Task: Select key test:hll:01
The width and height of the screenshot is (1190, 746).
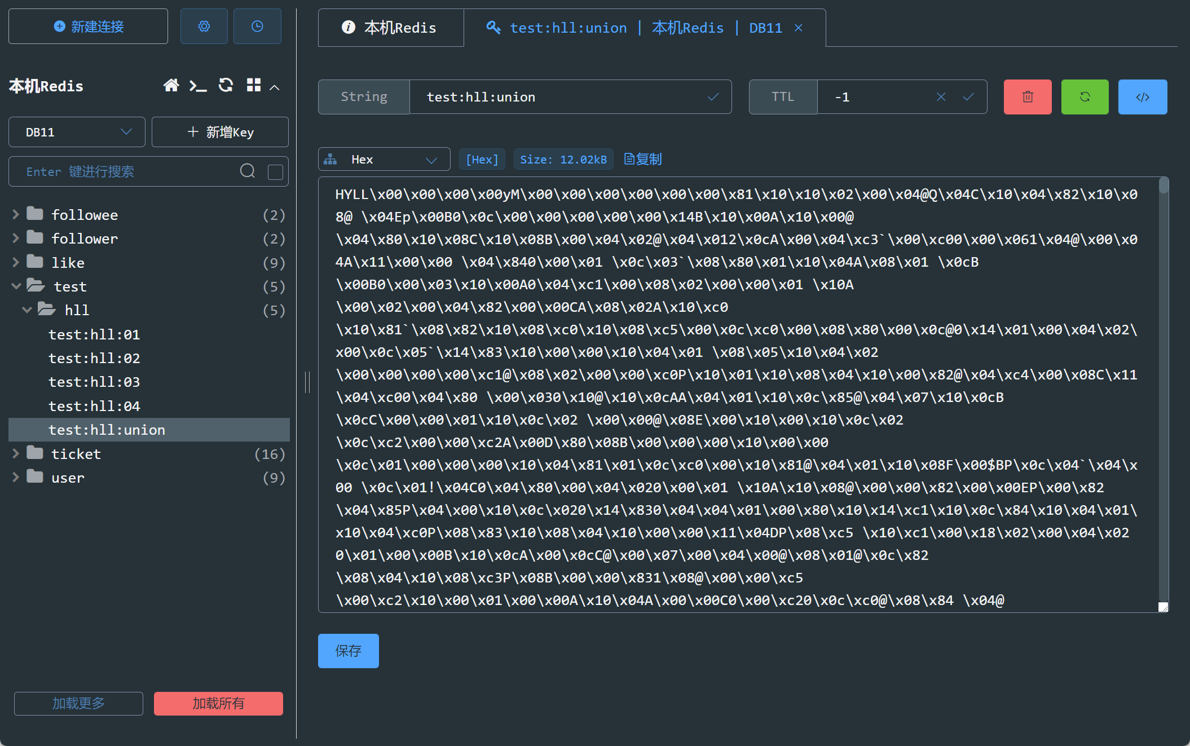Action: (x=94, y=334)
